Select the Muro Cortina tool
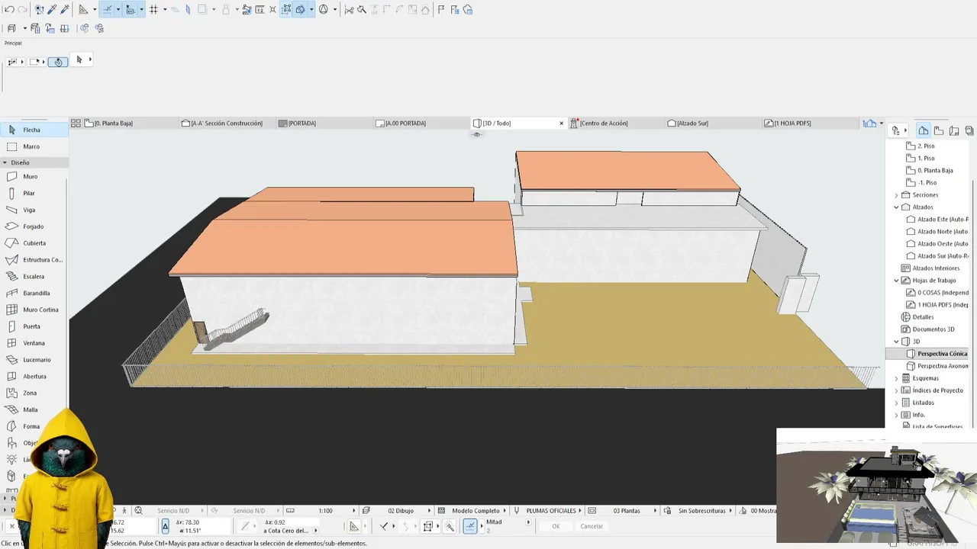Screen dimensions: 977x549 (x=34, y=310)
